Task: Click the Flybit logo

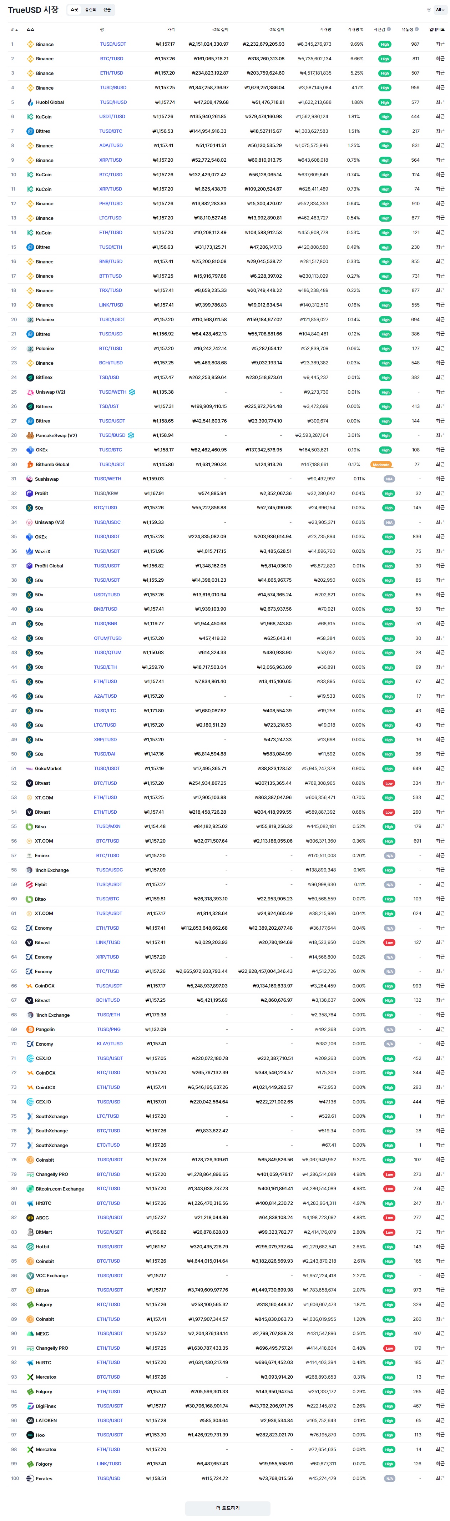Action: (x=29, y=884)
